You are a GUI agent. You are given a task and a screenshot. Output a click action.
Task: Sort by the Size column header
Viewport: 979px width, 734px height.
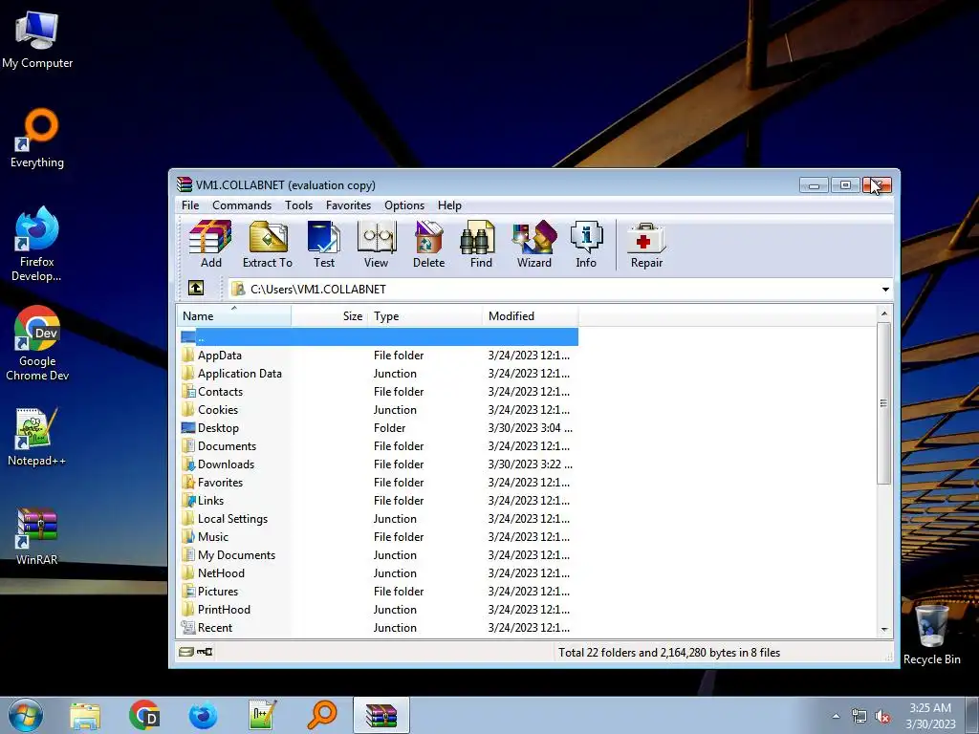[x=330, y=315]
